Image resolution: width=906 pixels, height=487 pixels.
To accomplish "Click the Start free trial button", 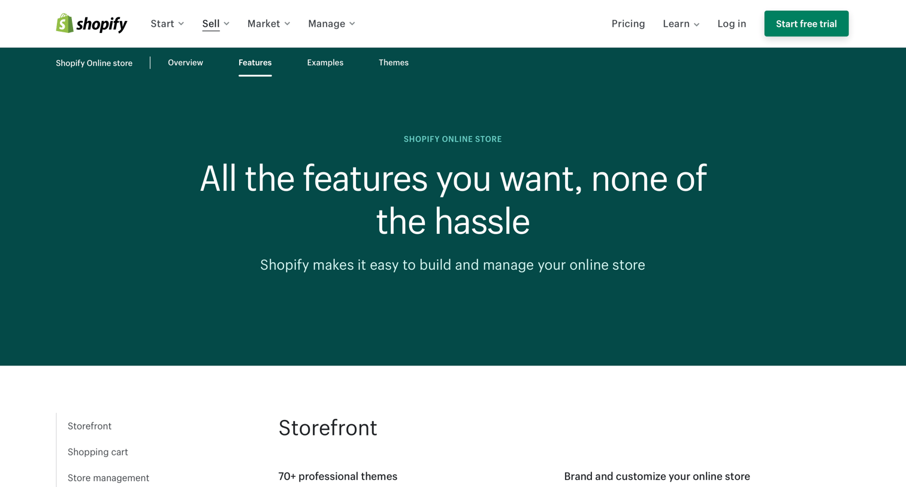I will (806, 23).
